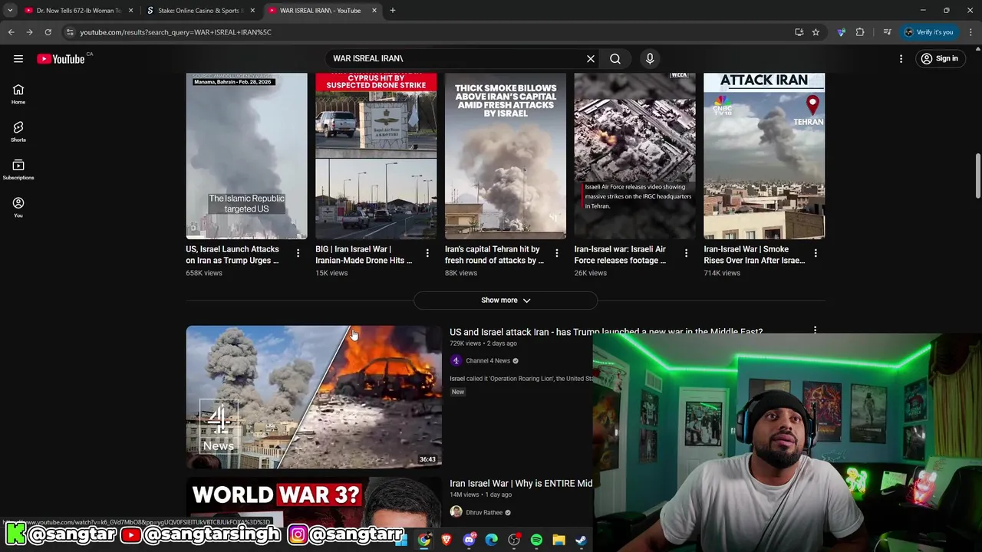Open Microsoft Edge from the taskbar

pyautogui.click(x=492, y=540)
